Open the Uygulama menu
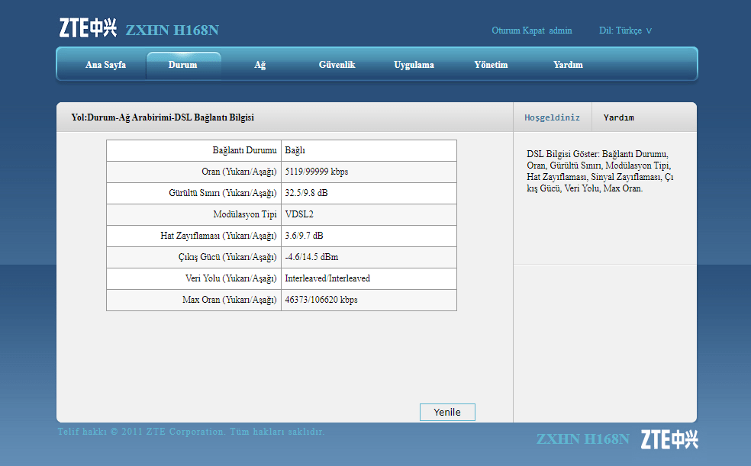Image resolution: width=751 pixels, height=466 pixels. [414, 65]
